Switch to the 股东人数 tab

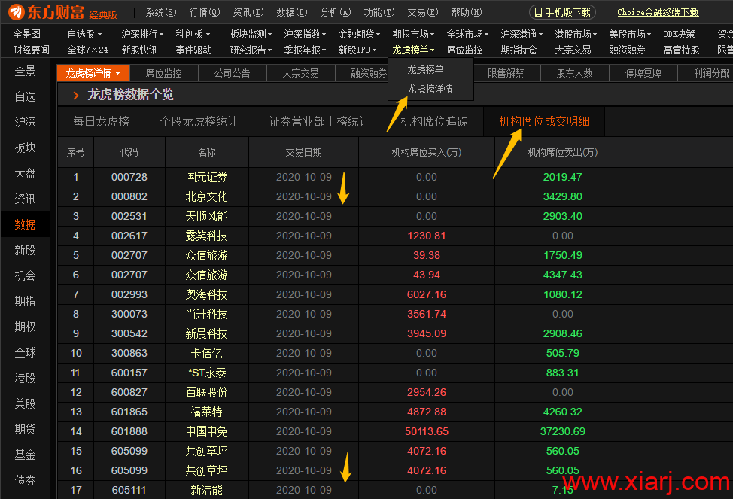[x=574, y=74]
